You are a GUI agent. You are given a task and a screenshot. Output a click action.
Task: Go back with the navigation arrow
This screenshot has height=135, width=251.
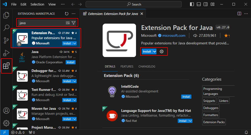pyautogui.click(x=73, y=4)
